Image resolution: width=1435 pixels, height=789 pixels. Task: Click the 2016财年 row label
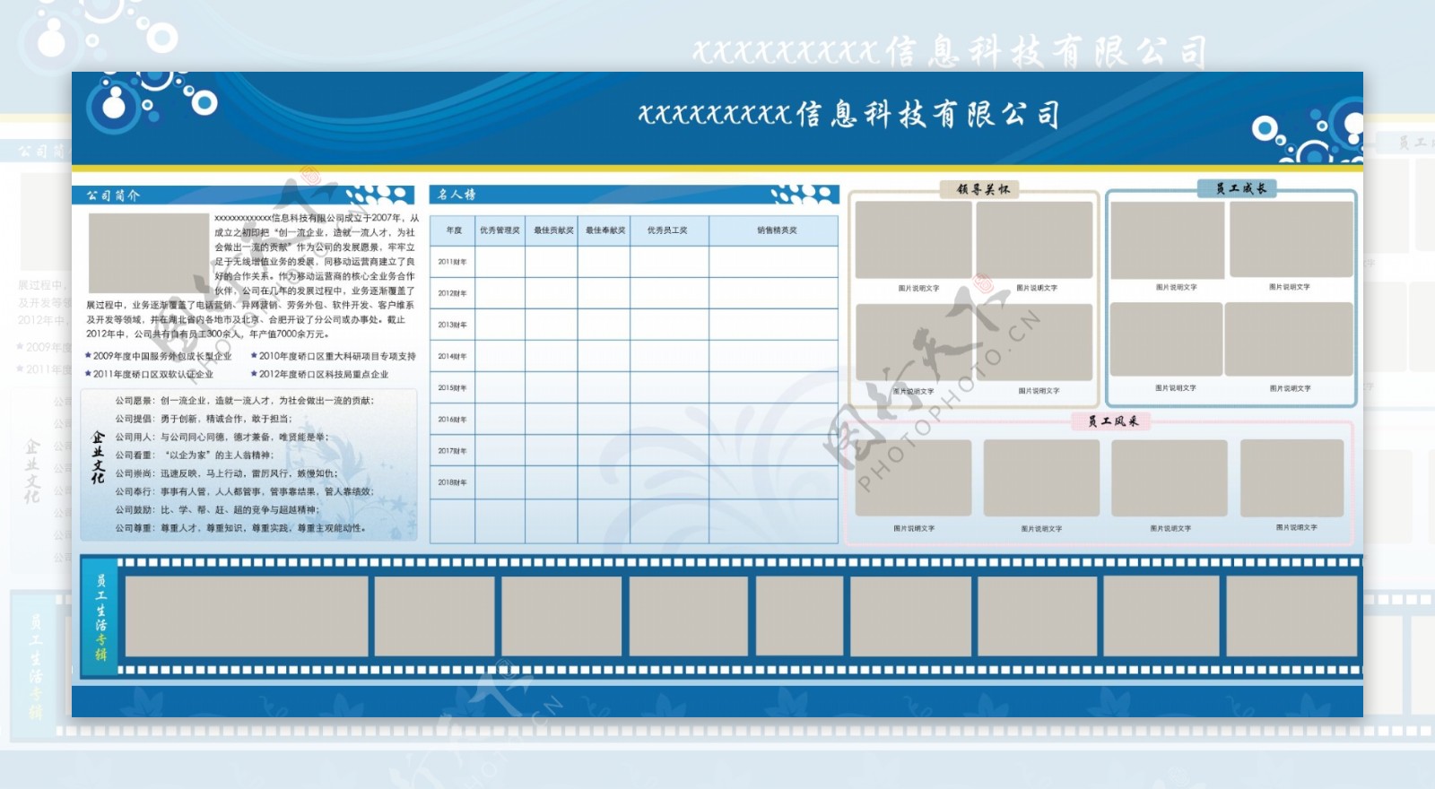tap(452, 419)
